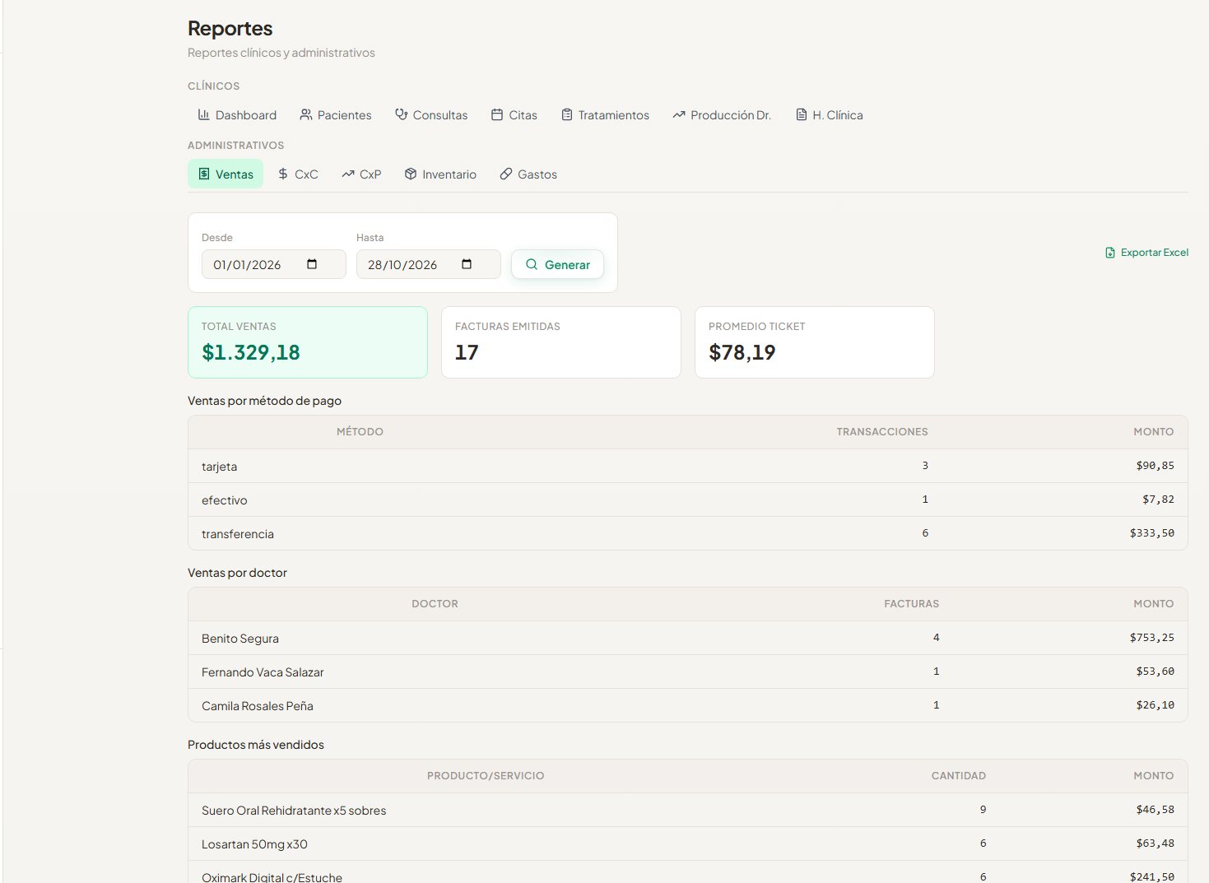Image resolution: width=1209 pixels, height=883 pixels.
Task: Switch to the Dashboard report tab
Action: pos(237,115)
